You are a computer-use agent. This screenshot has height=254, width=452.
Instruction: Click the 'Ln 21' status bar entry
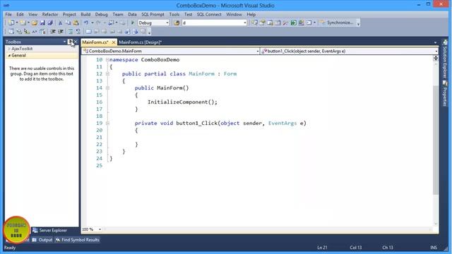click(x=322, y=248)
